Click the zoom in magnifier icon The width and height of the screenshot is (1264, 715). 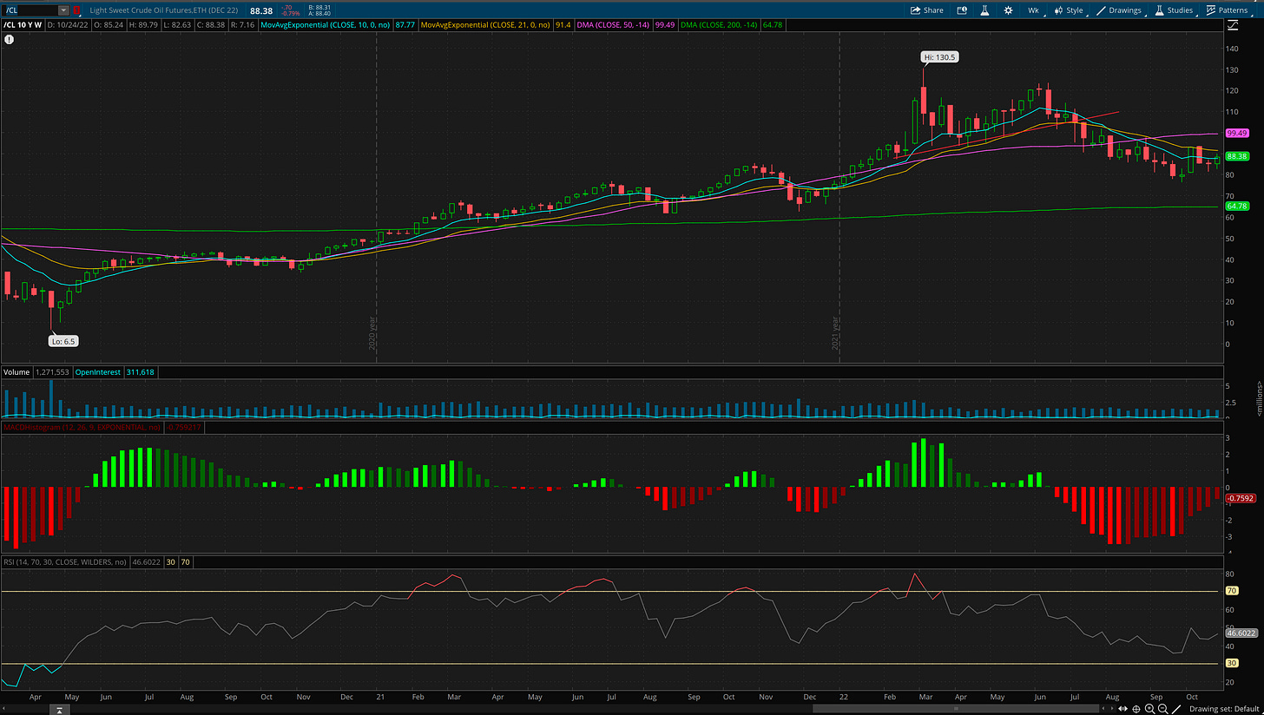[1149, 709]
